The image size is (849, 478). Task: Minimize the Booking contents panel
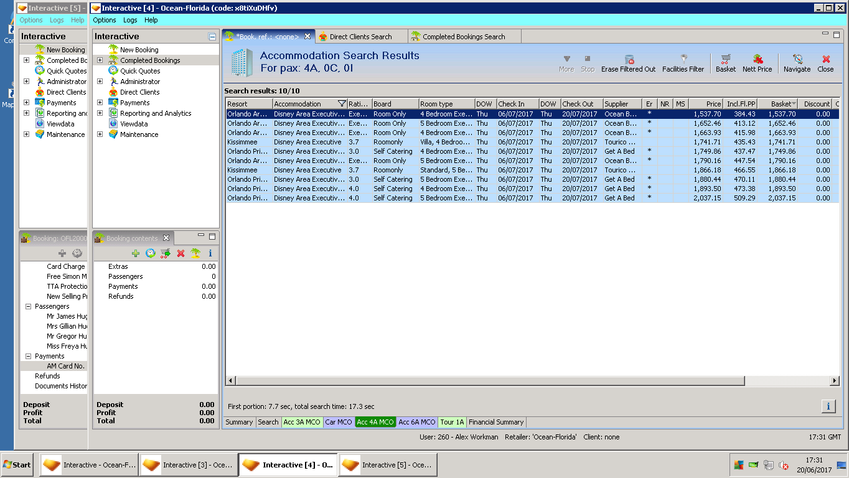(x=201, y=236)
